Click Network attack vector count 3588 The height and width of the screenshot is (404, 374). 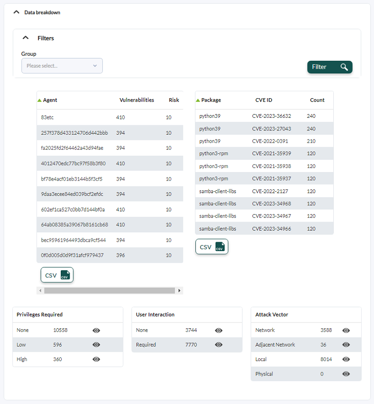coord(326,330)
